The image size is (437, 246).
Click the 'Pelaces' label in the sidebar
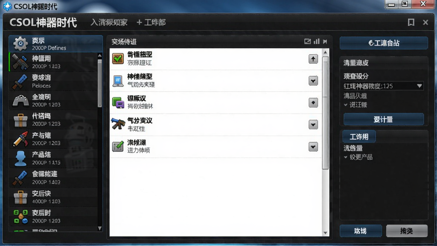tap(41, 85)
